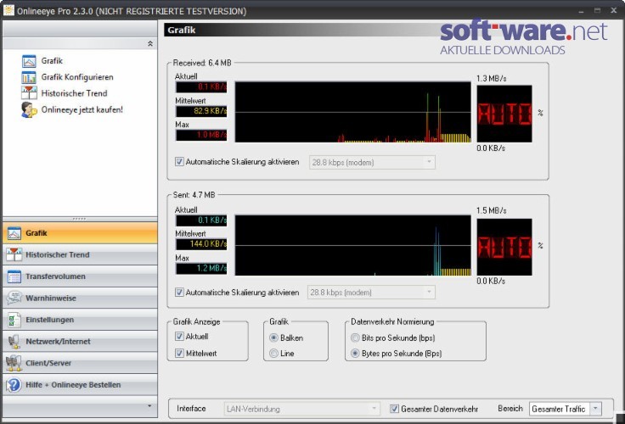Select Balken radio button

click(273, 338)
